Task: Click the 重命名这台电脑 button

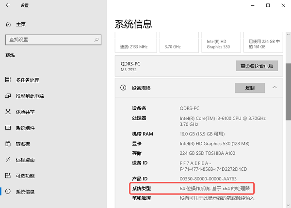Action: [x=257, y=66]
